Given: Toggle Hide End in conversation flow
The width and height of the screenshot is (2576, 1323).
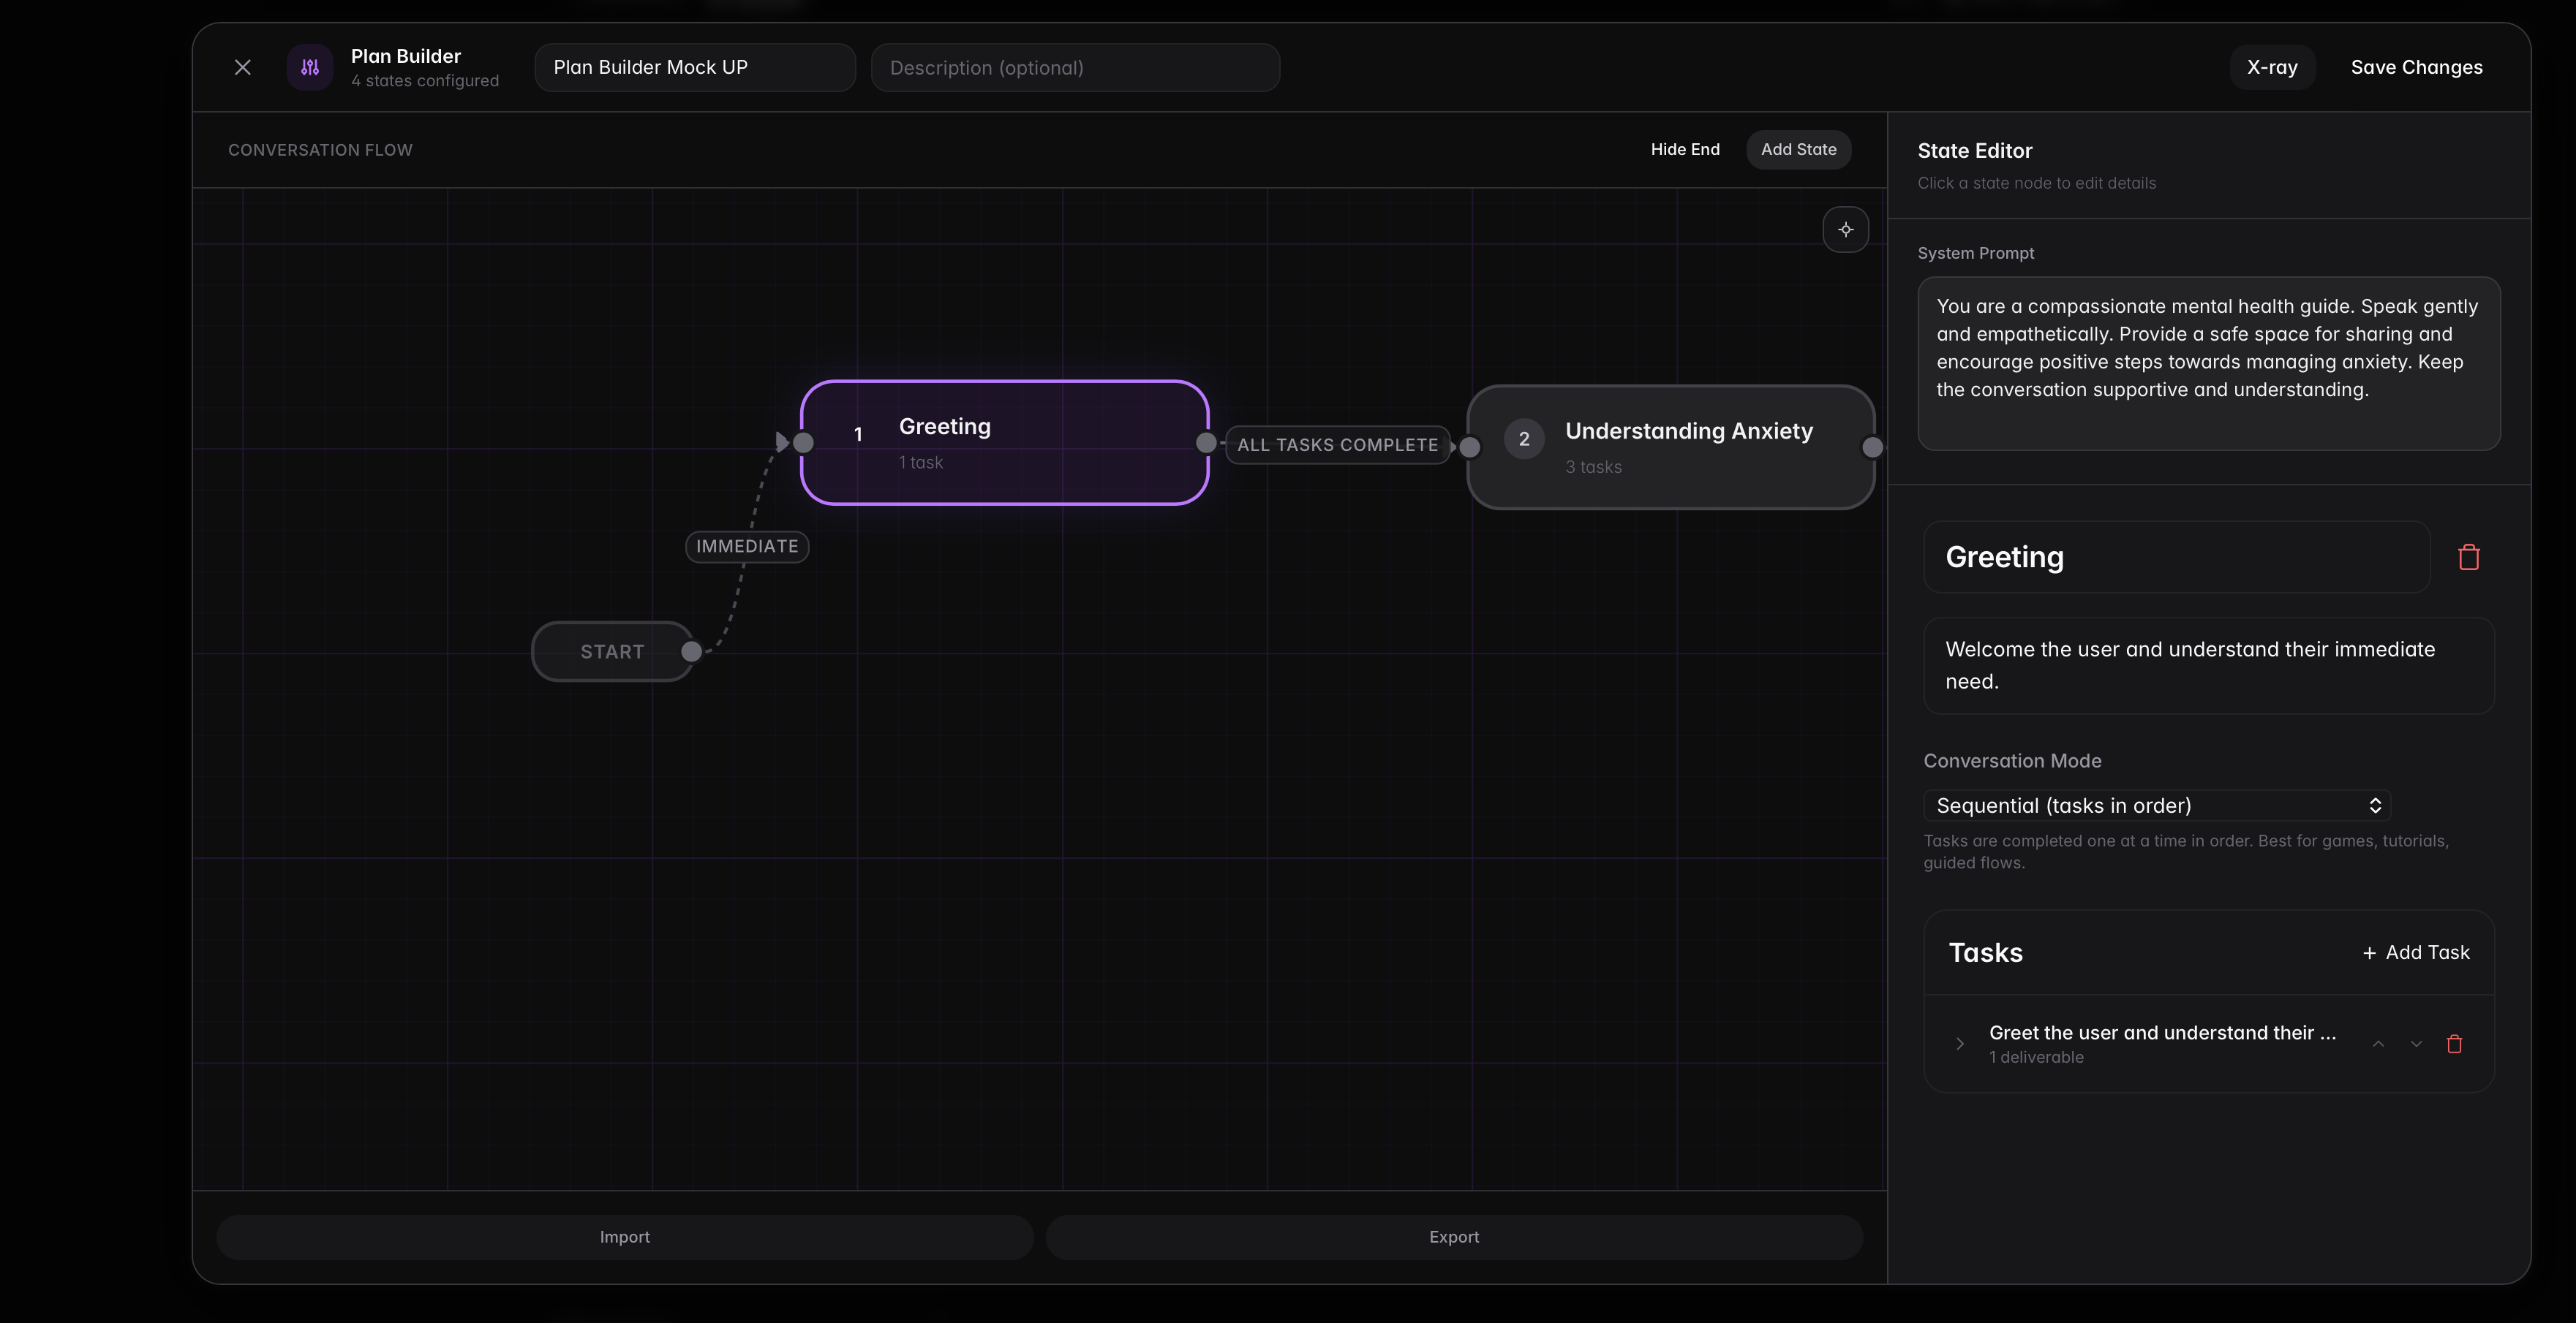Looking at the screenshot, I should click(1685, 149).
